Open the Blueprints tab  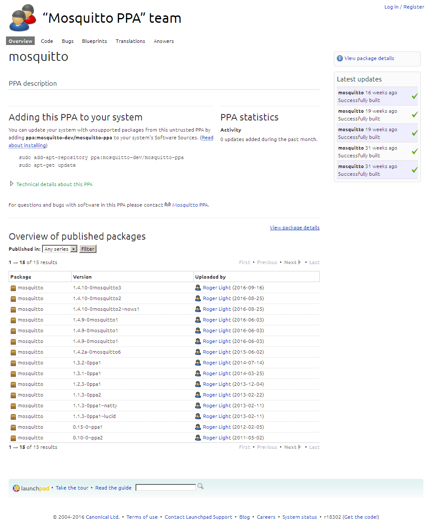pyautogui.click(x=95, y=41)
